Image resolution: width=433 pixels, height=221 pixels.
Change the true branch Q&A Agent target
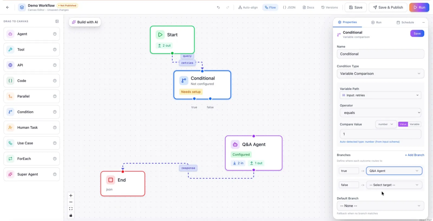pos(394,171)
